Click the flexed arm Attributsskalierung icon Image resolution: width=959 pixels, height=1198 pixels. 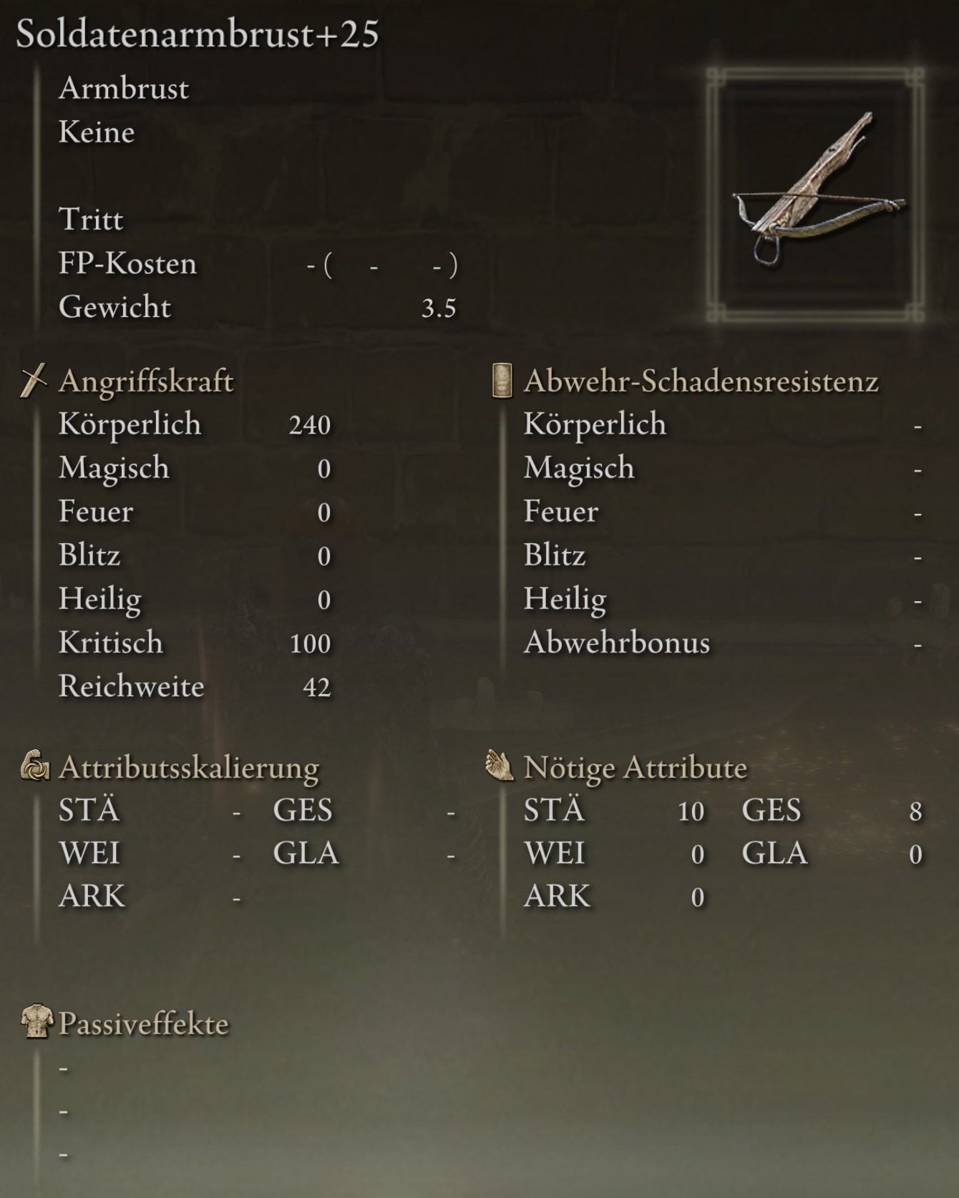click(34, 766)
